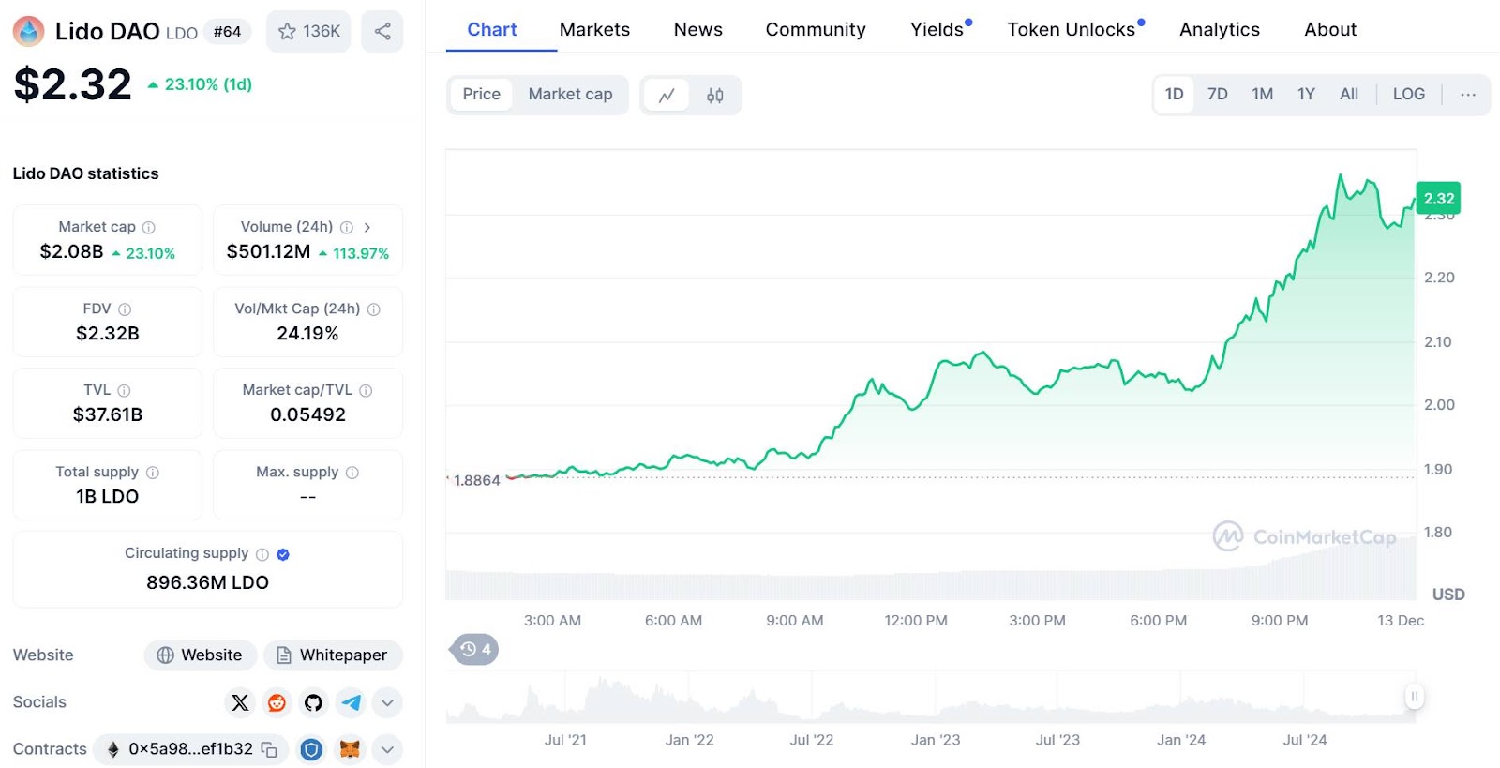Show Volume (24h) info icon
This screenshot has width=1500, height=768.
click(347, 227)
